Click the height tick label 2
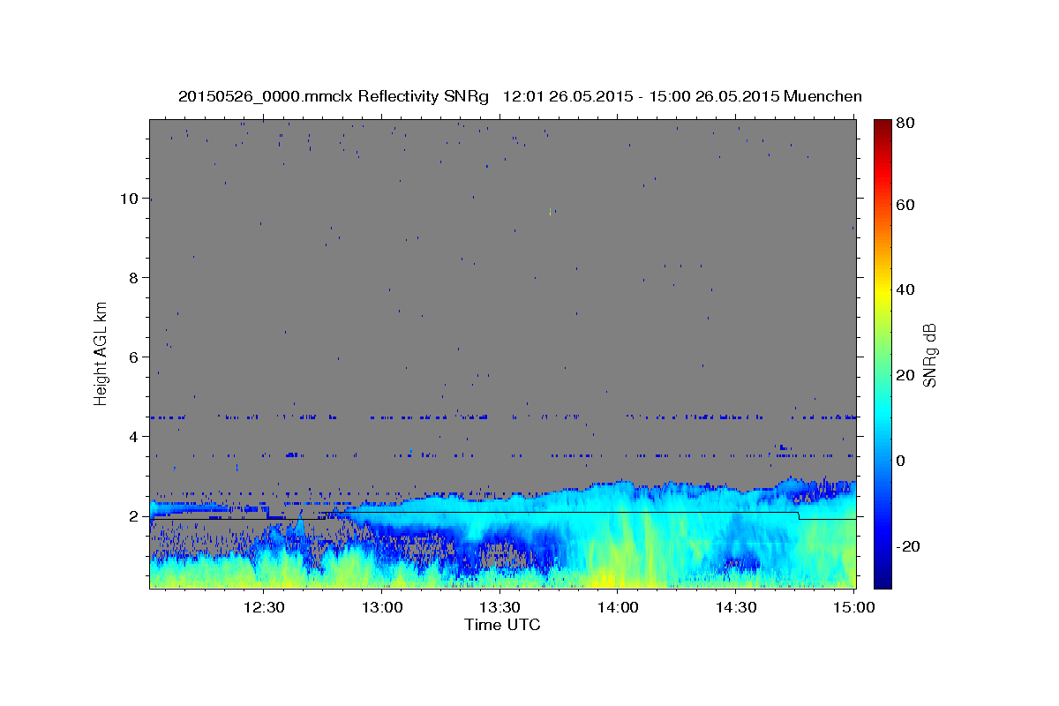The height and width of the screenshot is (706, 1059). pos(131,516)
